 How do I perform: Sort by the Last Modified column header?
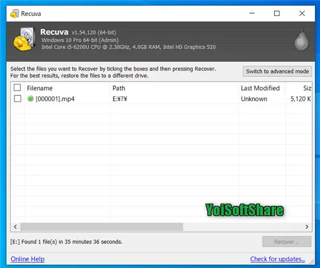[x=262, y=88]
